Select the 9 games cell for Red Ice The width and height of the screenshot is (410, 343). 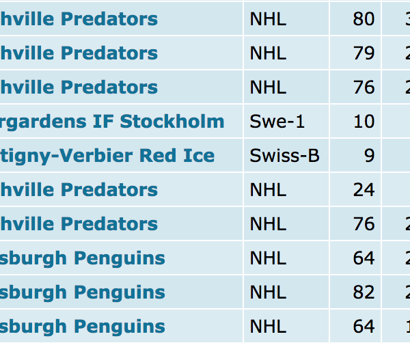[369, 156]
